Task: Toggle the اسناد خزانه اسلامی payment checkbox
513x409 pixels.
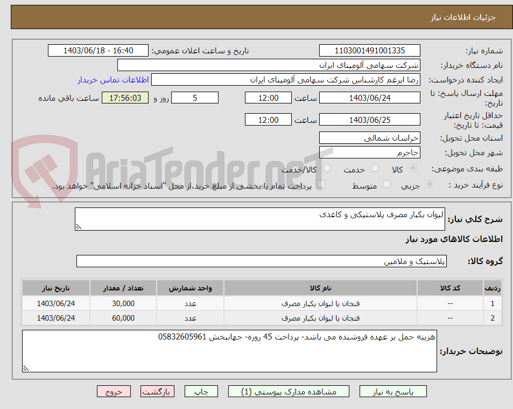Action: [x=321, y=184]
